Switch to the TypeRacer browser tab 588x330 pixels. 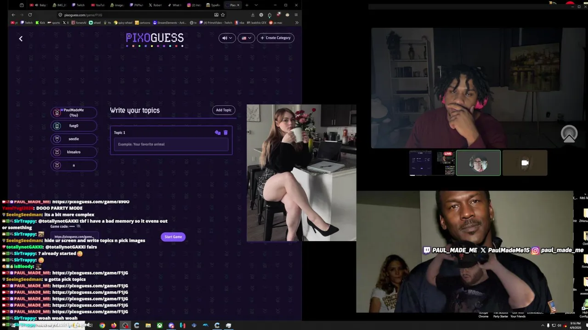[213, 5]
